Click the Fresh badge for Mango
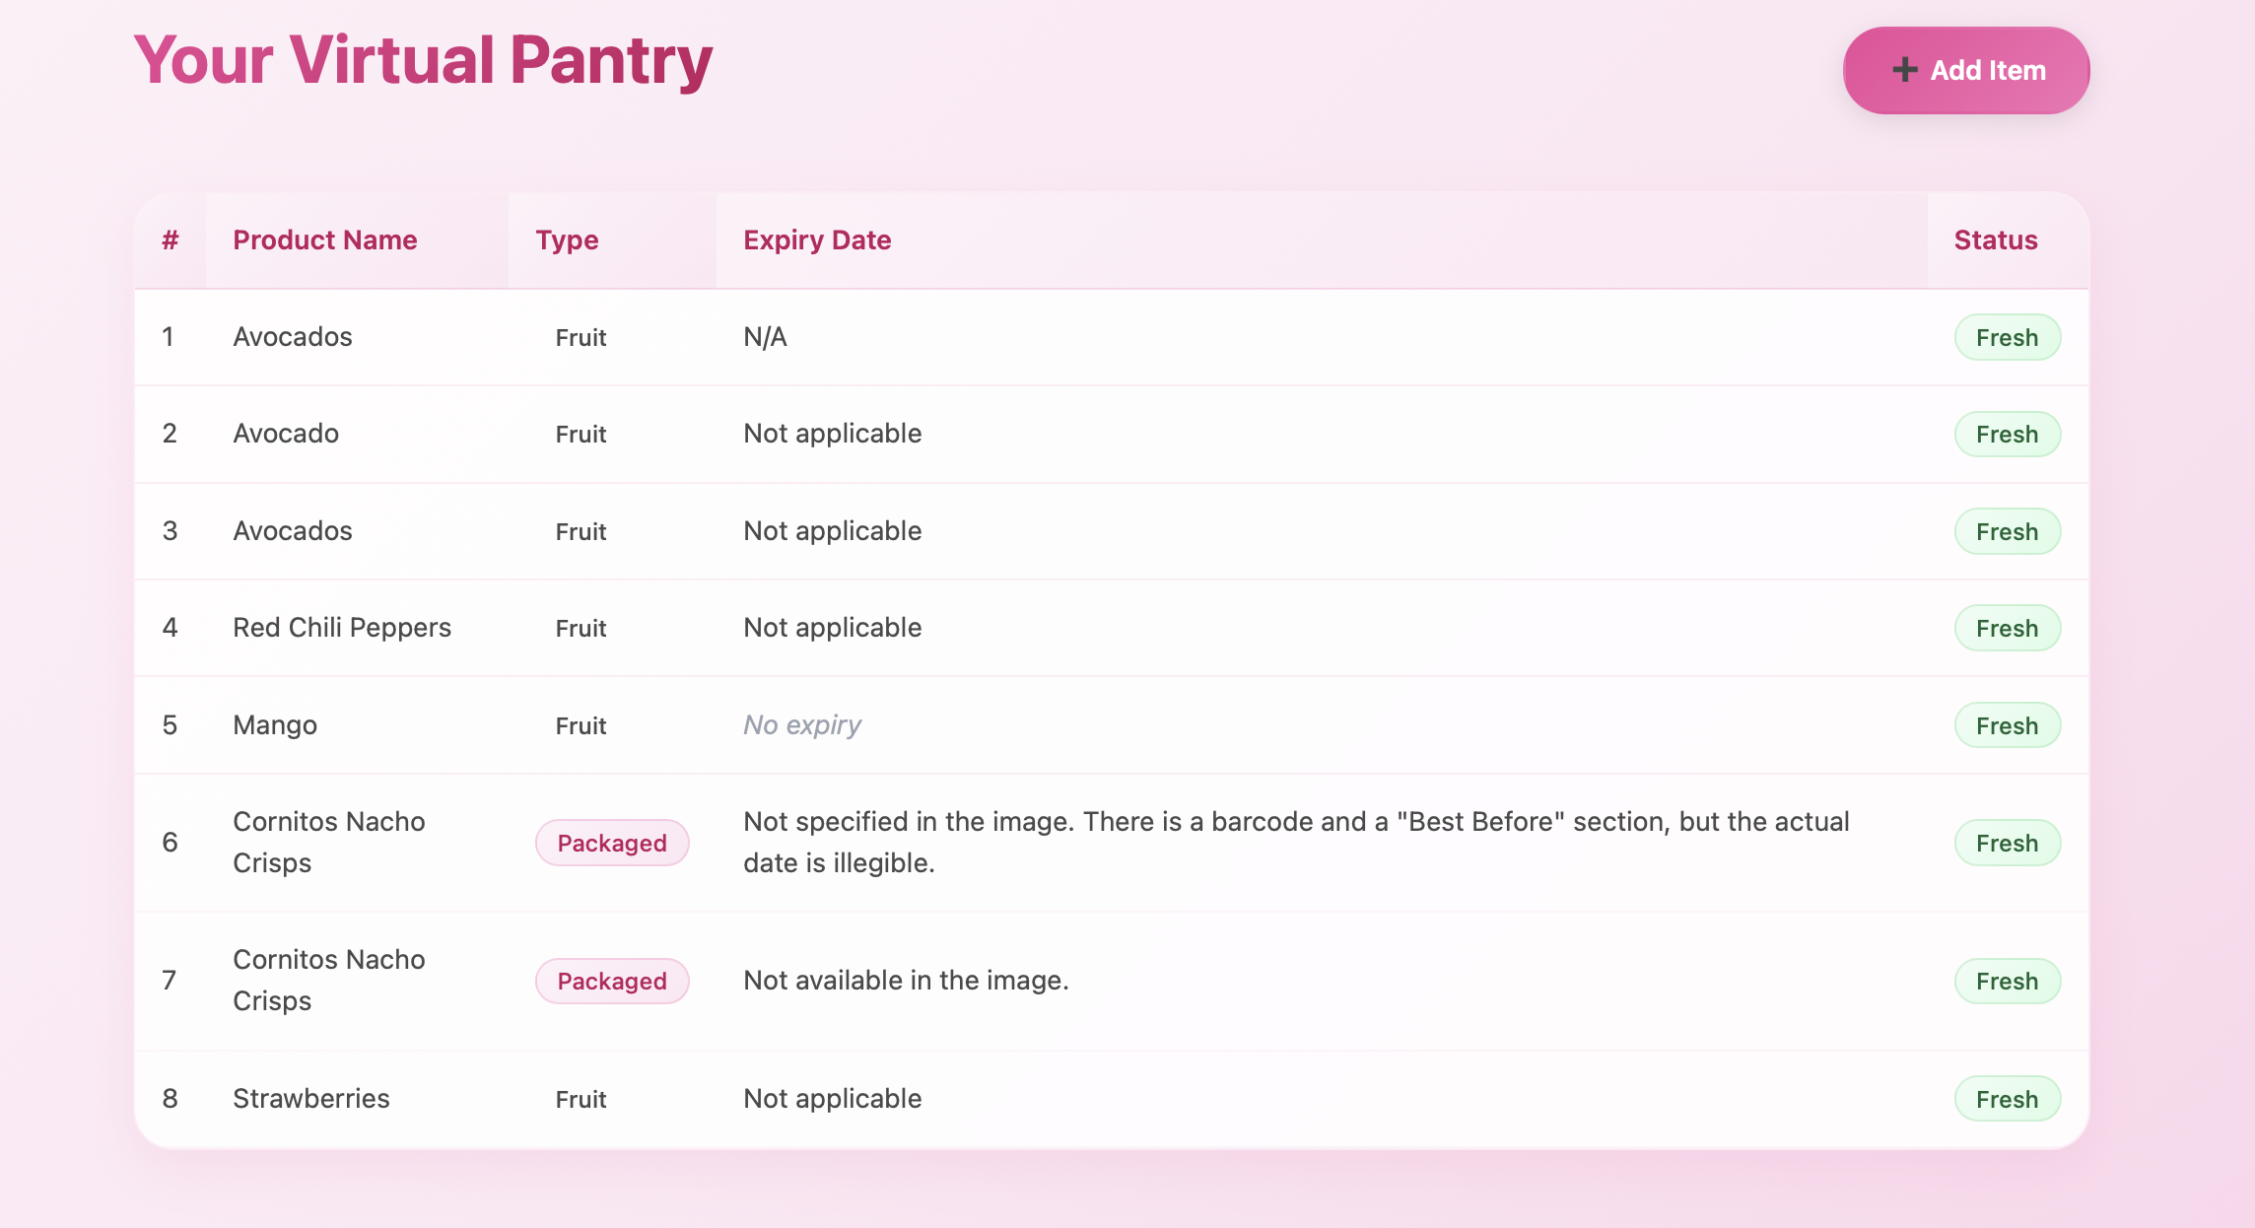2255x1228 pixels. [2007, 725]
